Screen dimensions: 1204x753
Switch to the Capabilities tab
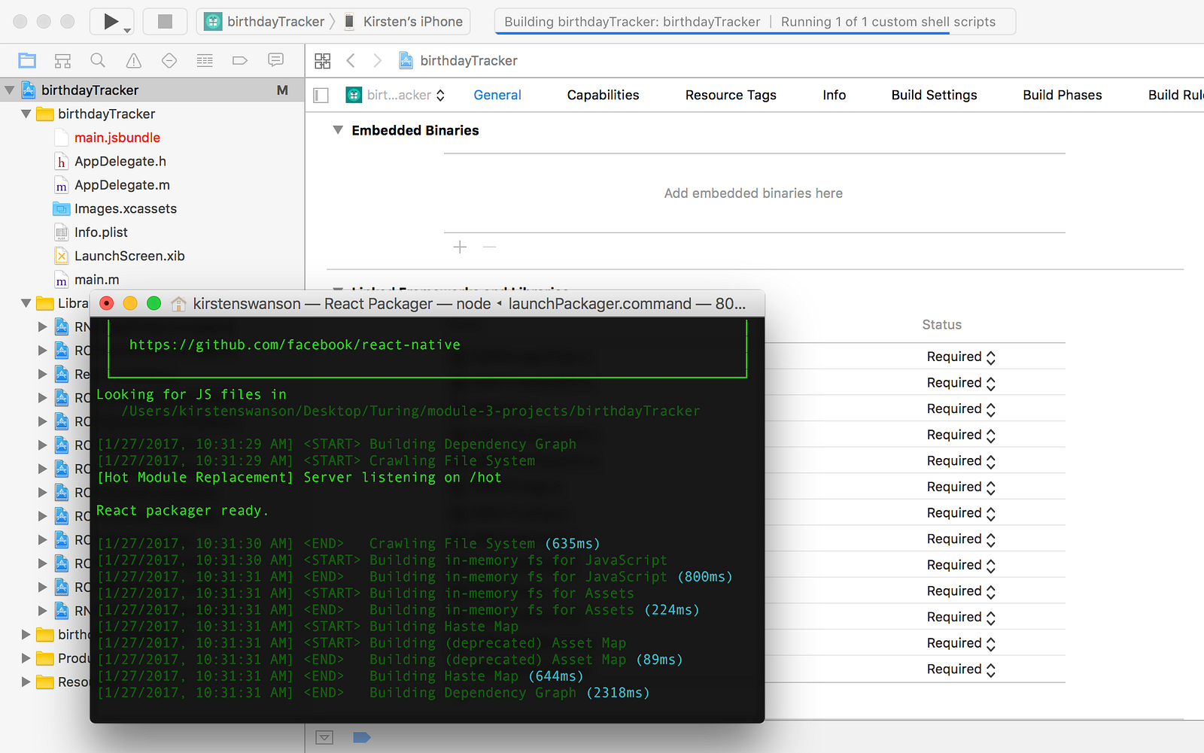(x=603, y=96)
